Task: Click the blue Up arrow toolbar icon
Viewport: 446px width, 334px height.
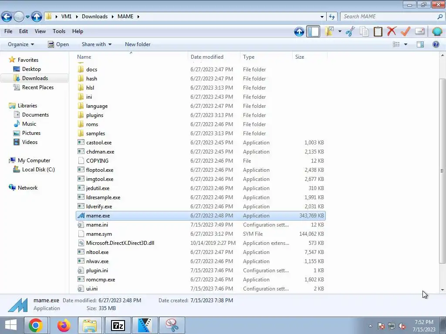Action: 299,31
